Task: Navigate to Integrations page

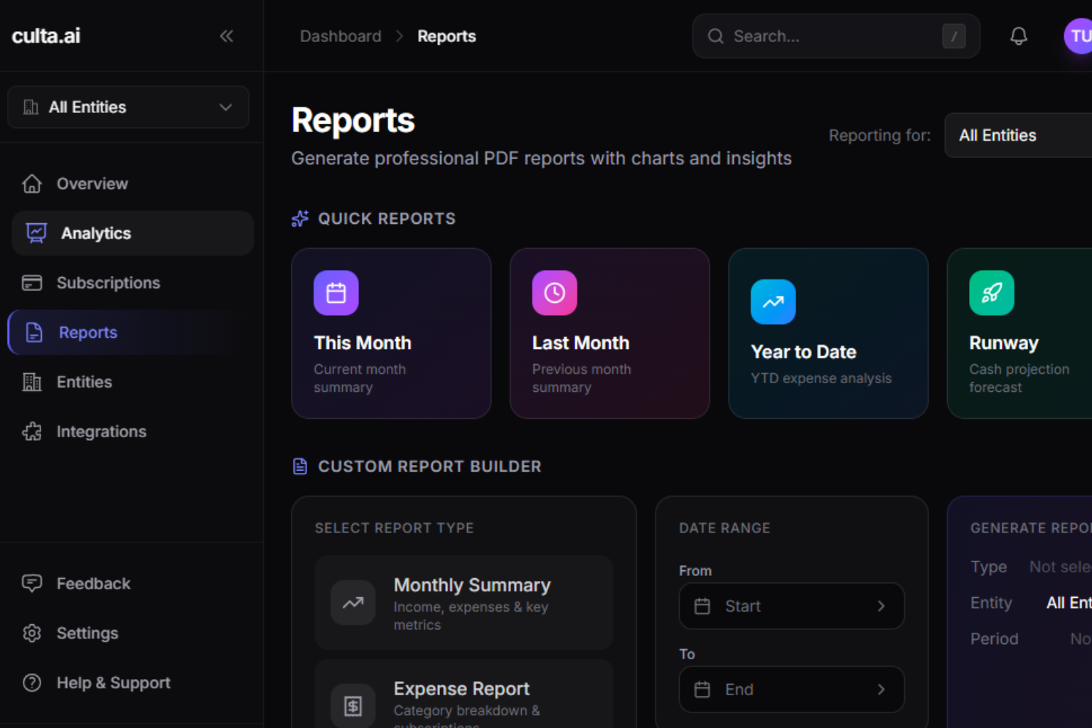Action: tap(101, 432)
